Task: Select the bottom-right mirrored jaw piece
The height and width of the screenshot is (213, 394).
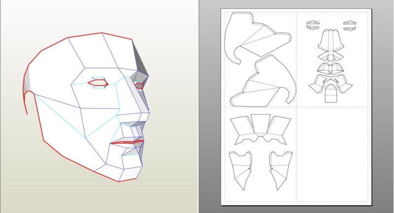Action: 280,167
